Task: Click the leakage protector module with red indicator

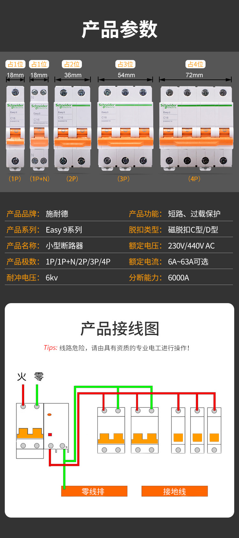Action: point(56,428)
